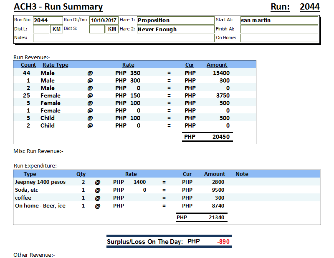Select the expenditure total 21340

[x=216, y=217]
